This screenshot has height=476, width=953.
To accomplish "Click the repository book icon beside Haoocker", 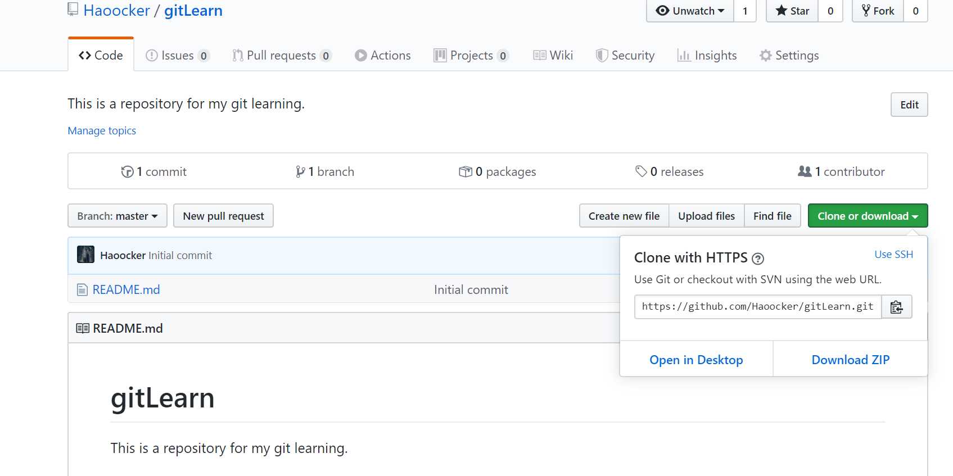I will pos(73,9).
